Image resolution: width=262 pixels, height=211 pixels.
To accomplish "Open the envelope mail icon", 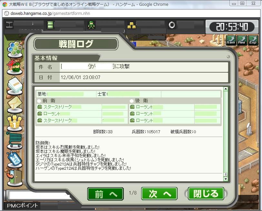I will (x=15, y=105).
